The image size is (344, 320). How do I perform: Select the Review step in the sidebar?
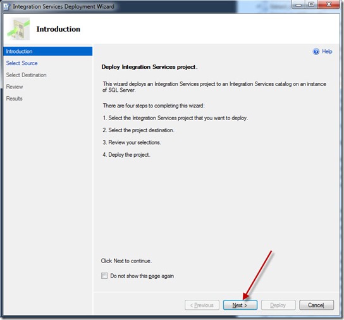(15, 87)
